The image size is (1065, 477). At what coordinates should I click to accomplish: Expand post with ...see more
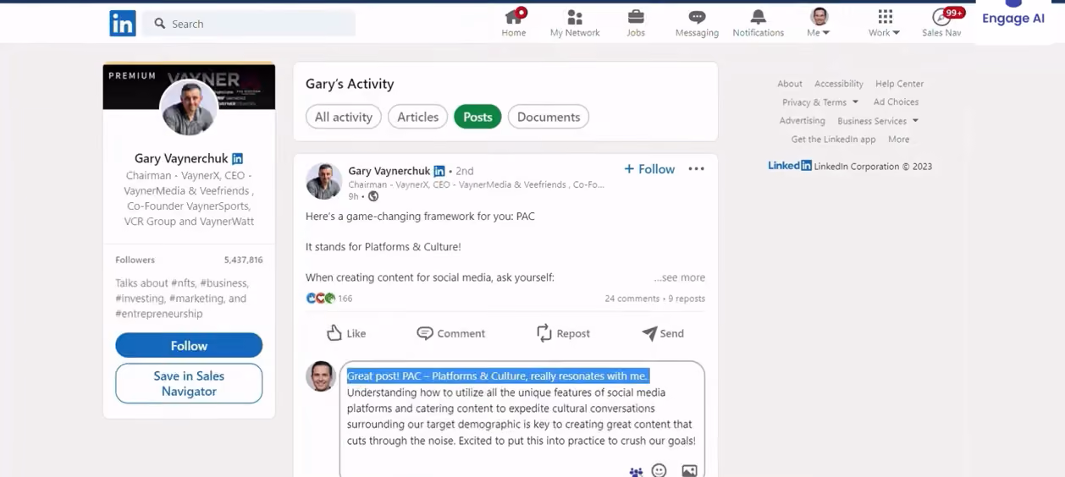coord(679,277)
